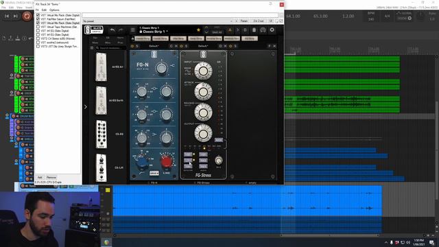Click the module search field
Viewport: 439px width, 247px height.
111,48
